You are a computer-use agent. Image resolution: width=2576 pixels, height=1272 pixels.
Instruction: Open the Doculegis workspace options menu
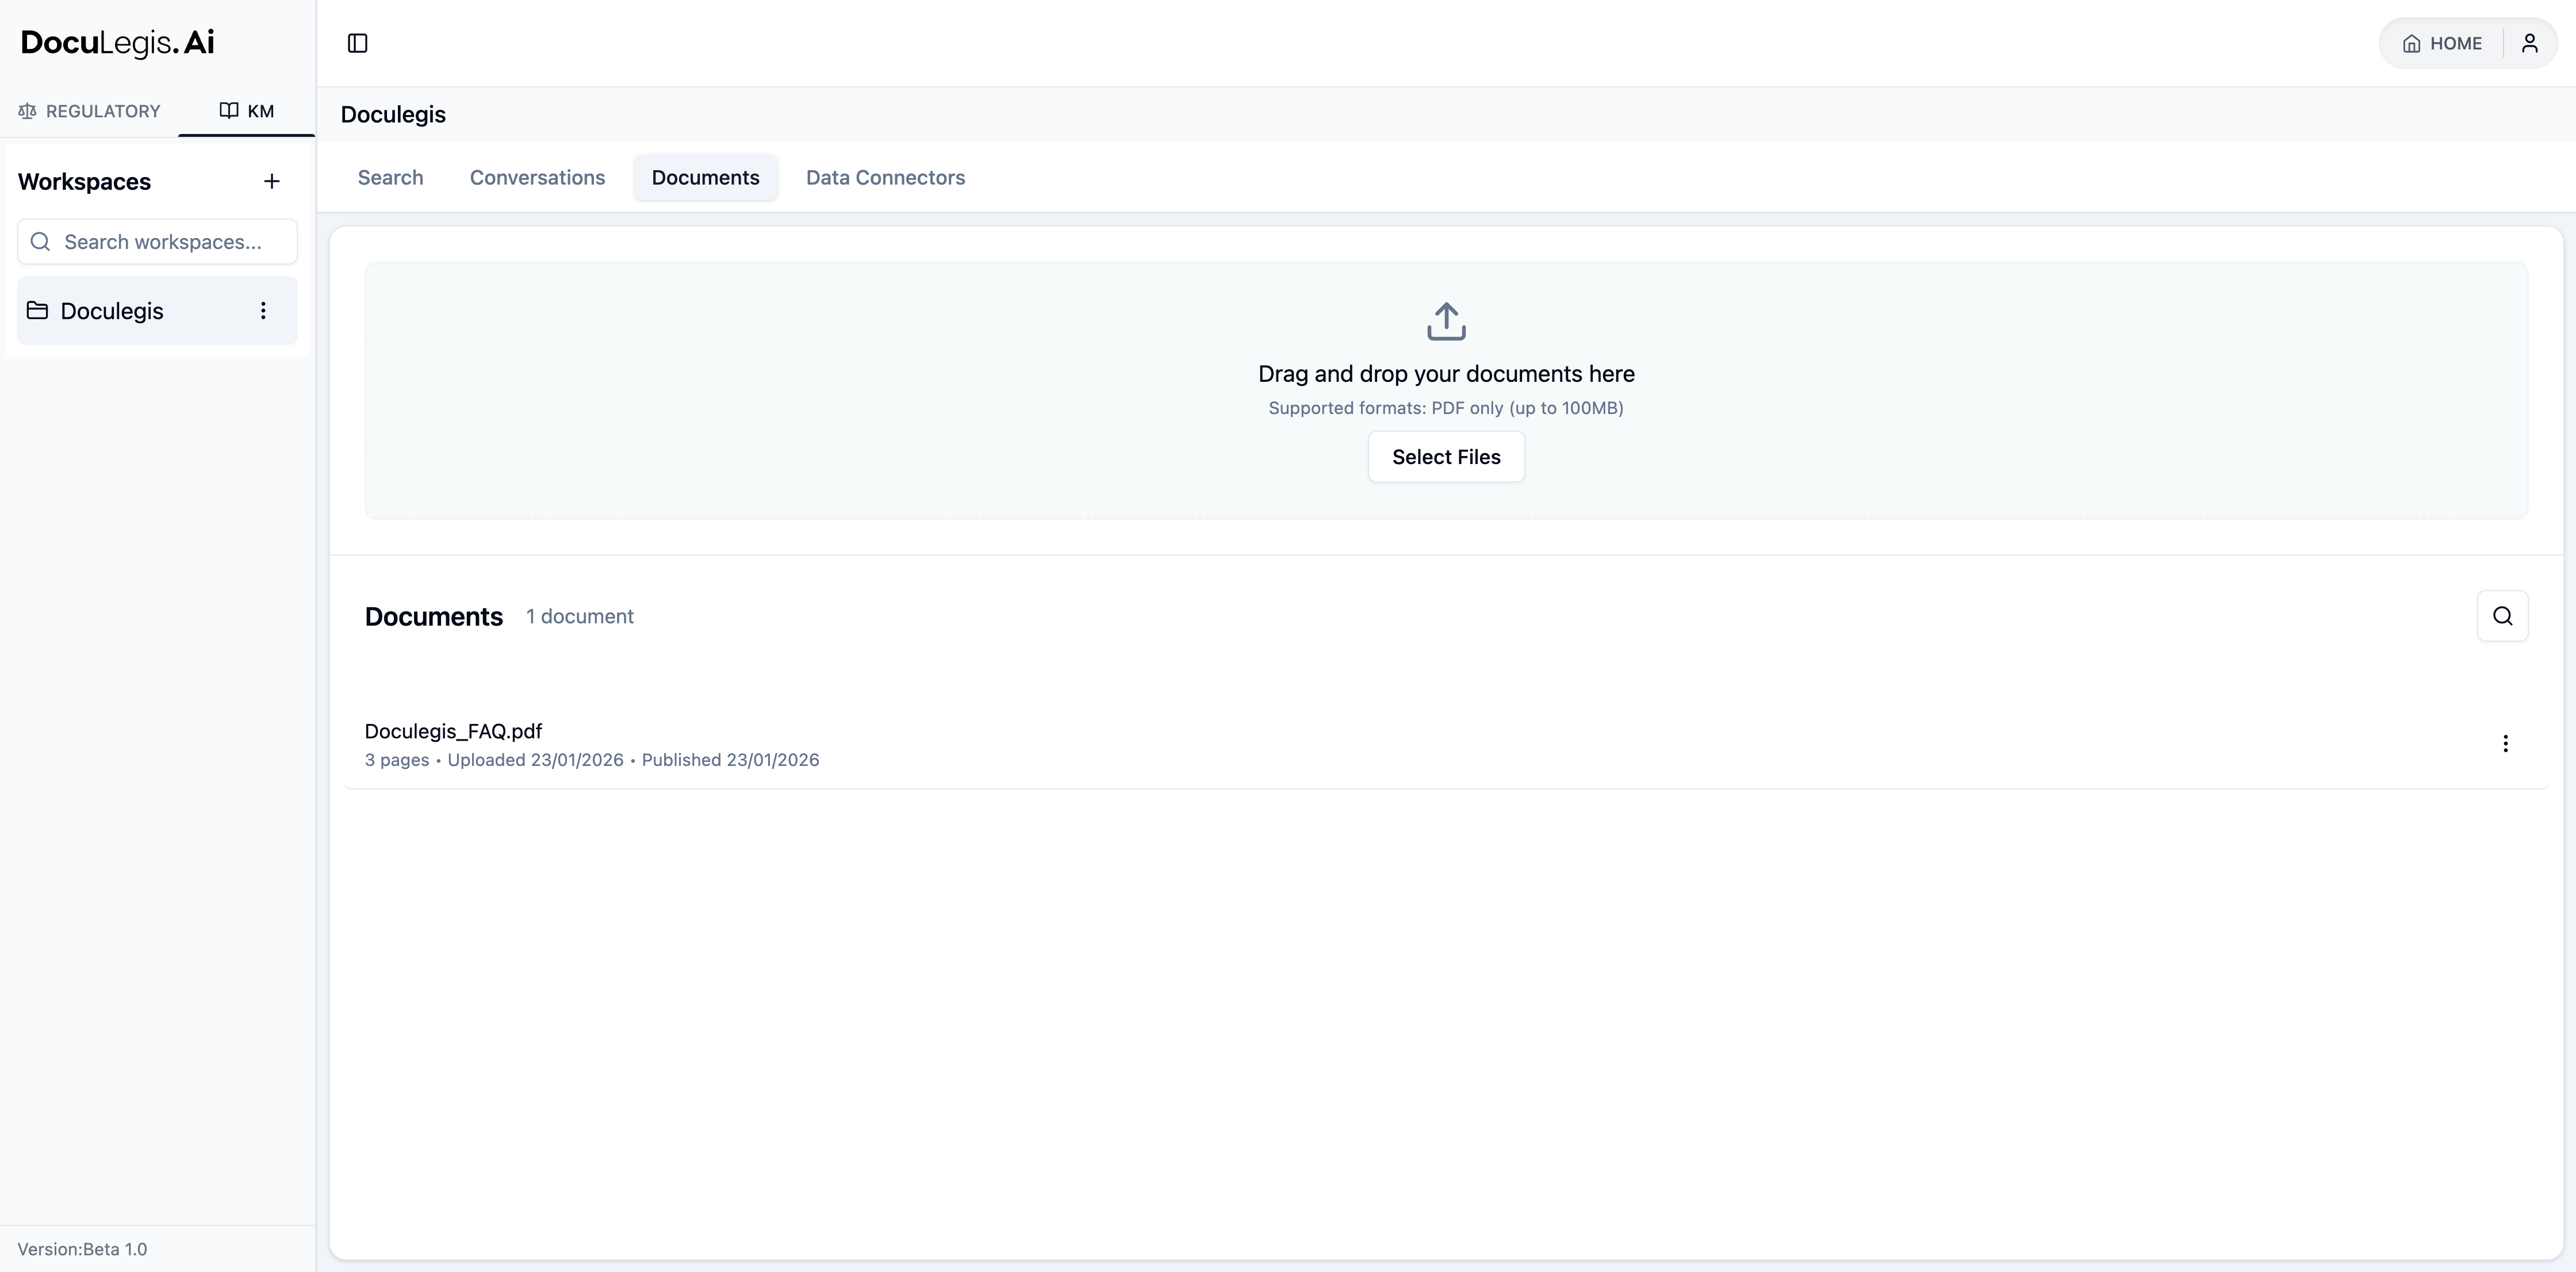pos(263,311)
